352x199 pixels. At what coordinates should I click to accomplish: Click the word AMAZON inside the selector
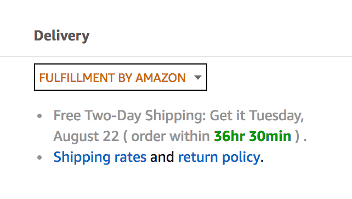click(161, 78)
